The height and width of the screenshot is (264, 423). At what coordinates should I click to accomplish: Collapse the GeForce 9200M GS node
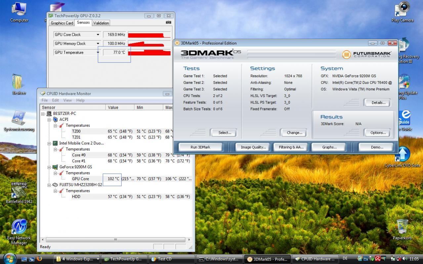click(49, 167)
